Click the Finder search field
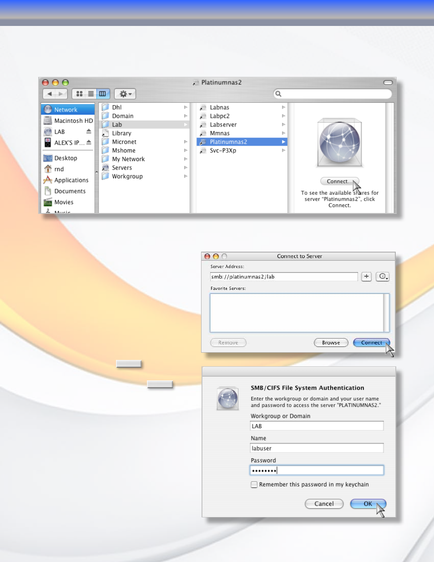Screen dimensions: 434x562 coord(333,94)
